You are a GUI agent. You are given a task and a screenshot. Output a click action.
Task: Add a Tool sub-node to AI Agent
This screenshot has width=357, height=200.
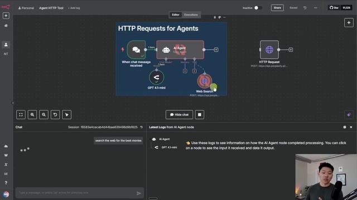pyautogui.click(x=194, y=71)
